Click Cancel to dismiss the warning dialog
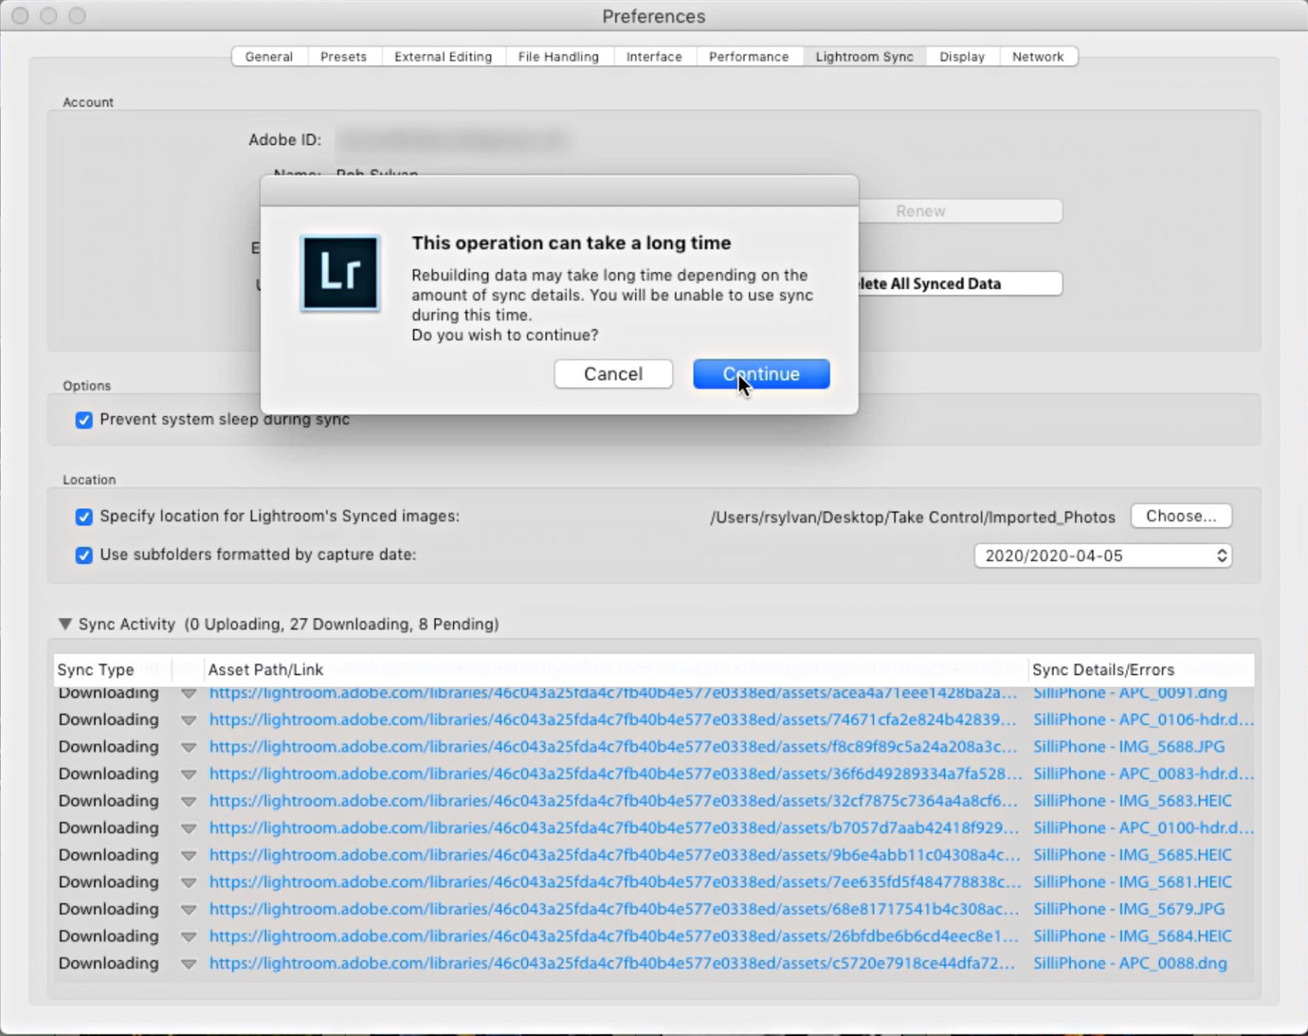This screenshot has width=1308, height=1036. click(x=613, y=374)
